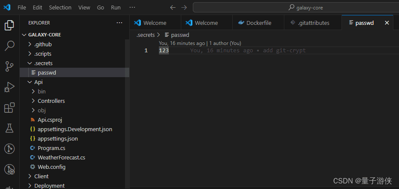The width and height of the screenshot is (399, 189).
Task: Open the Extensions view
Action: (x=9, y=108)
